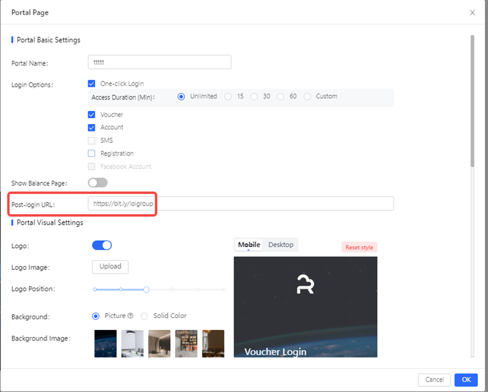This screenshot has width=488, height=392.
Task: Select 15 minutes access duration
Action: 228,97
